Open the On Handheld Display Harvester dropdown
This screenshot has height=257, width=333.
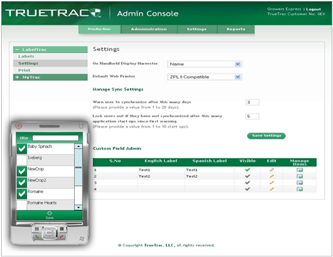[x=205, y=64]
